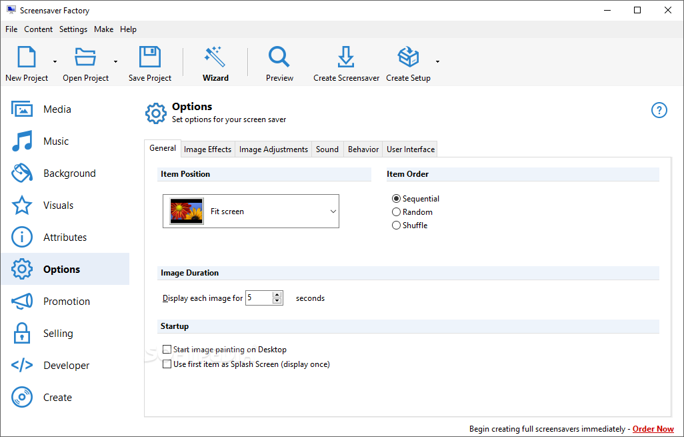Screen dimensions: 684x437
Task: Switch to the General tab
Action: (x=163, y=148)
